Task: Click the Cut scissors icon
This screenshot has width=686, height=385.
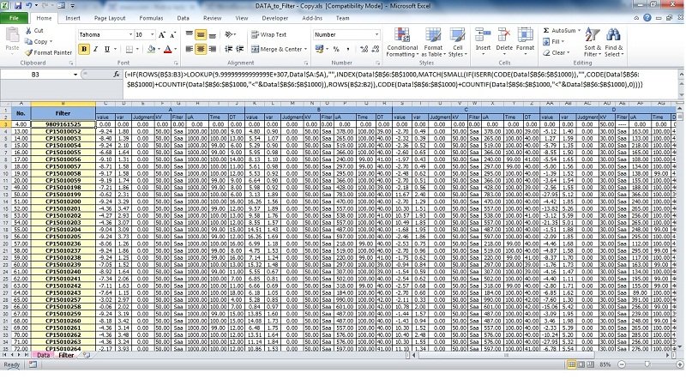Action: (29, 31)
